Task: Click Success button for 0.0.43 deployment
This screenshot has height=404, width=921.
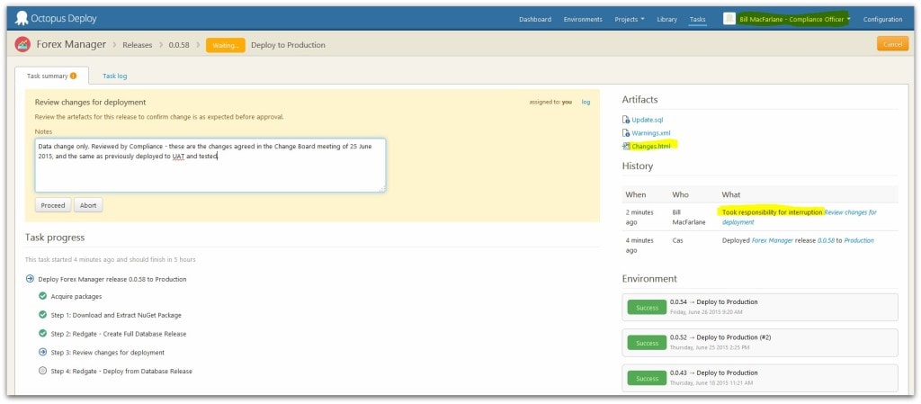Action: click(x=647, y=378)
